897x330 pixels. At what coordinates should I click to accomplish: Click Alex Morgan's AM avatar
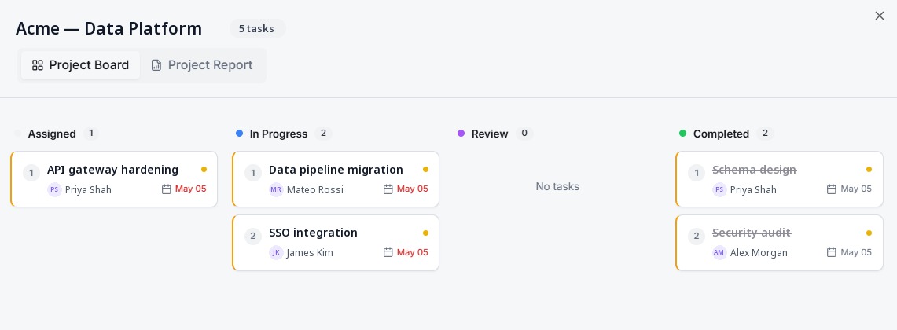[719, 252]
